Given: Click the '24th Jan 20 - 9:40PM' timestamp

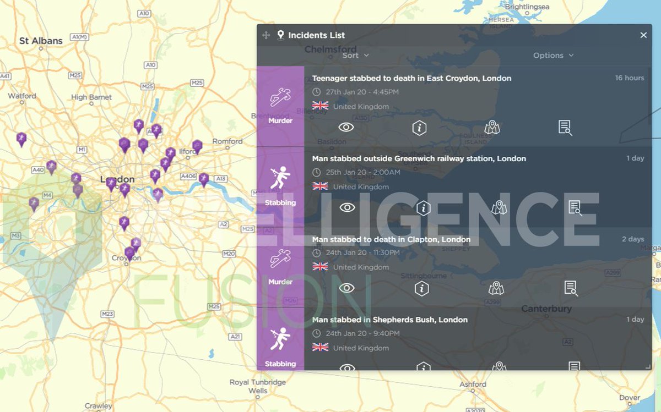Looking at the screenshot, I should [x=362, y=333].
